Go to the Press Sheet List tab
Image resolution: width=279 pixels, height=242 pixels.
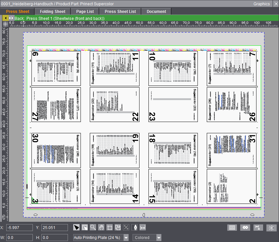(120, 11)
